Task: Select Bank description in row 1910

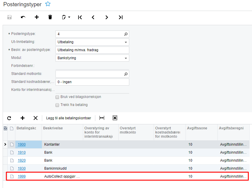Action: pyautogui.click(x=62, y=152)
